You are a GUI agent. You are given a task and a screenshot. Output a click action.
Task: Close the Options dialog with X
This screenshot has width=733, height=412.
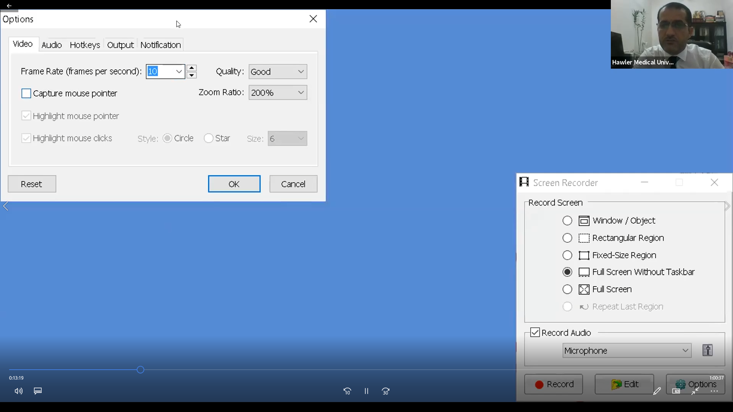pyautogui.click(x=313, y=19)
